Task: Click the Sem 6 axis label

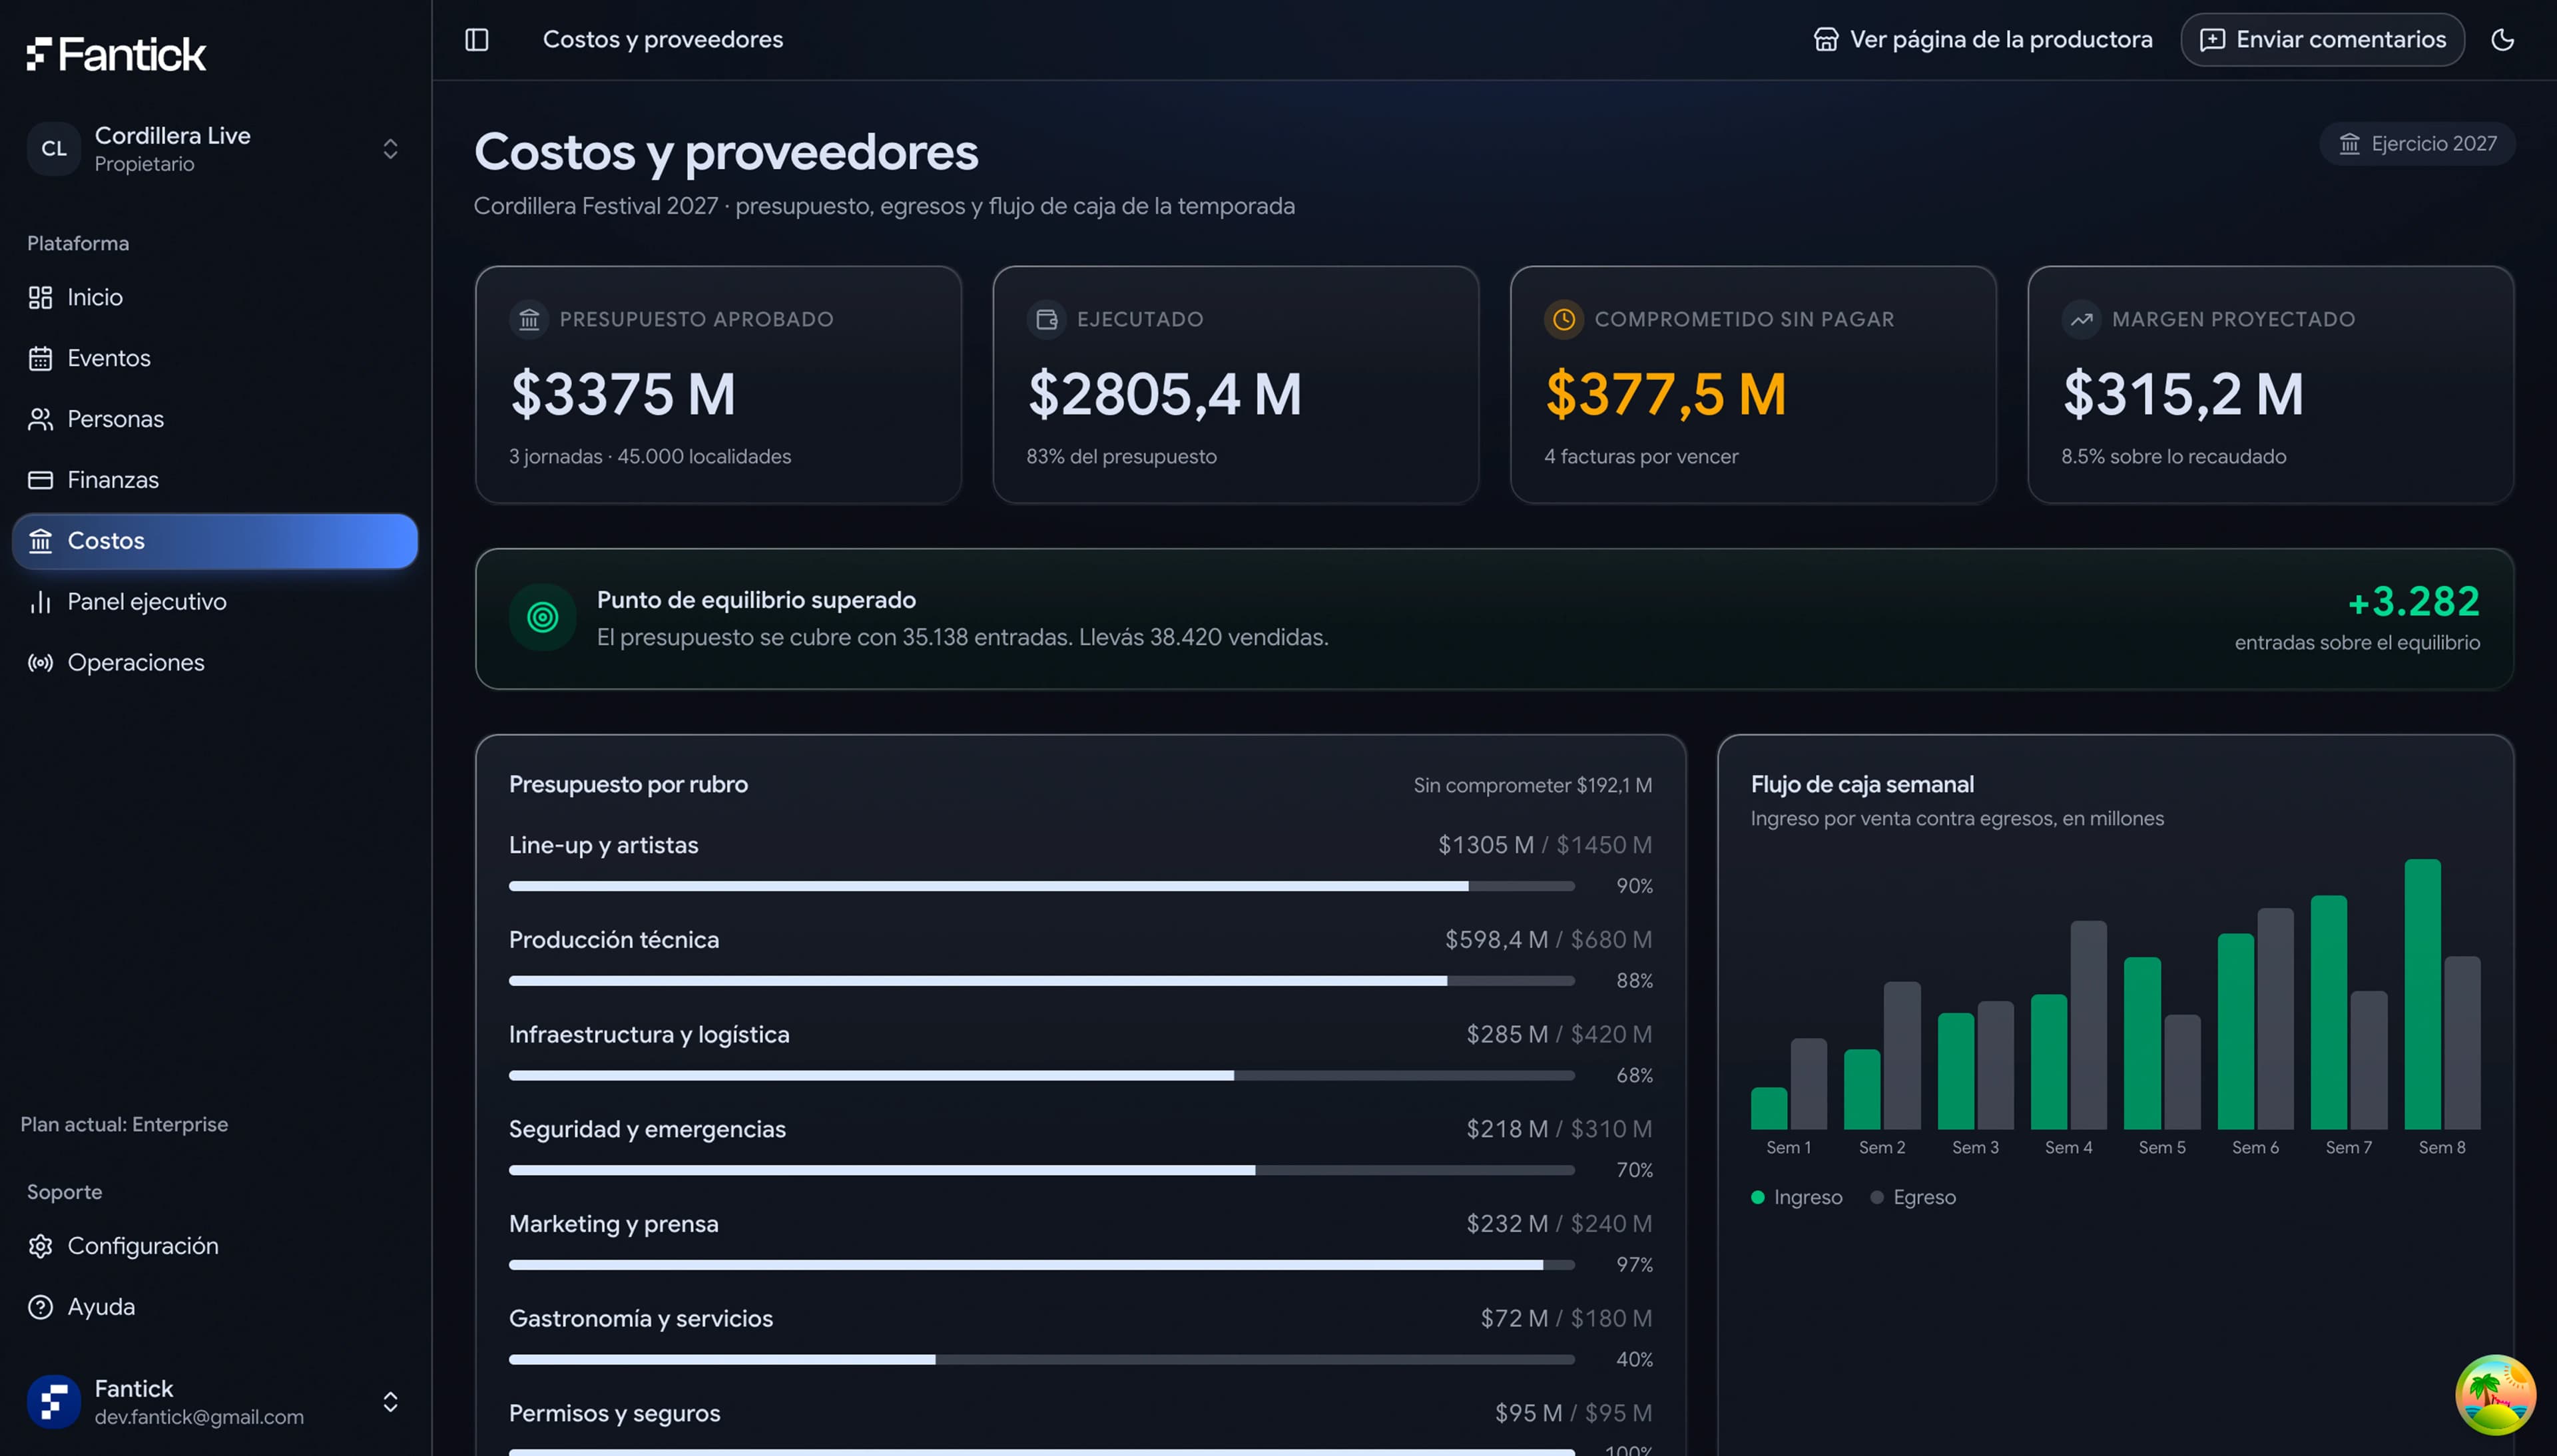Action: click(2255, 1148)
